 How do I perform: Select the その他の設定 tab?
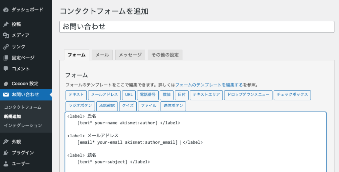[x=165, y=55]
